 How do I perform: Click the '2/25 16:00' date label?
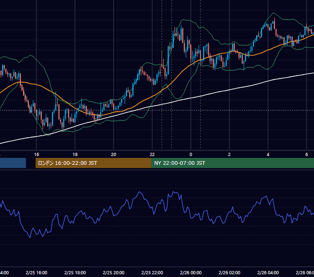36,272
